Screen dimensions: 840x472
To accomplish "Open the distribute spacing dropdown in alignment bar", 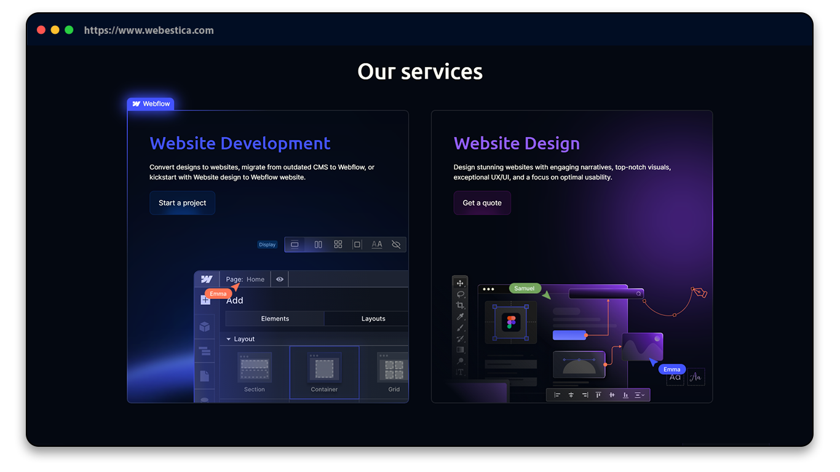I will pyautogui.click(x=640, y=395).
